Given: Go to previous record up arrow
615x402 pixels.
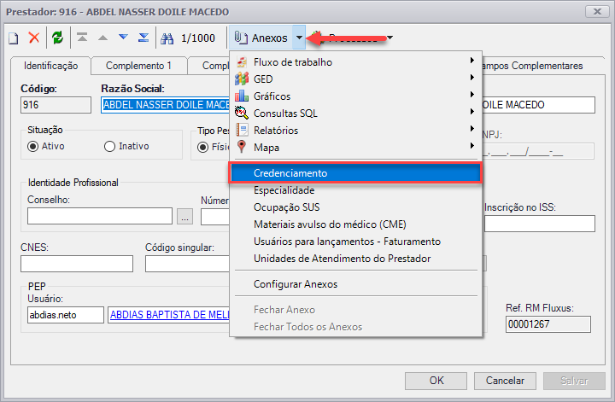Looking at the screenshot, I should point(102,38).
